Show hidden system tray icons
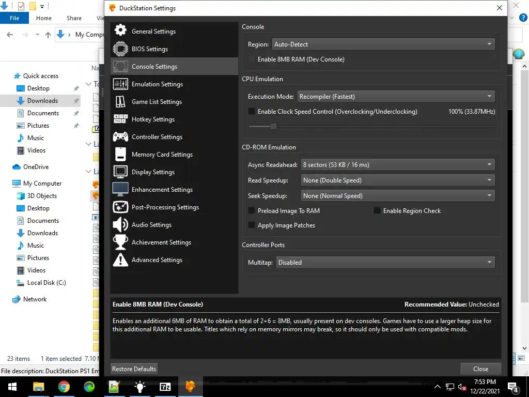529x397 pixels. [x=437, y=387]
